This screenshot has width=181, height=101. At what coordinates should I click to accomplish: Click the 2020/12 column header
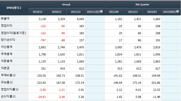coord(57,12)
